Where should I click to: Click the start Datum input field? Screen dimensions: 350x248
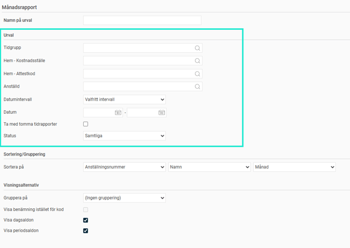click(x=99, y=113)
